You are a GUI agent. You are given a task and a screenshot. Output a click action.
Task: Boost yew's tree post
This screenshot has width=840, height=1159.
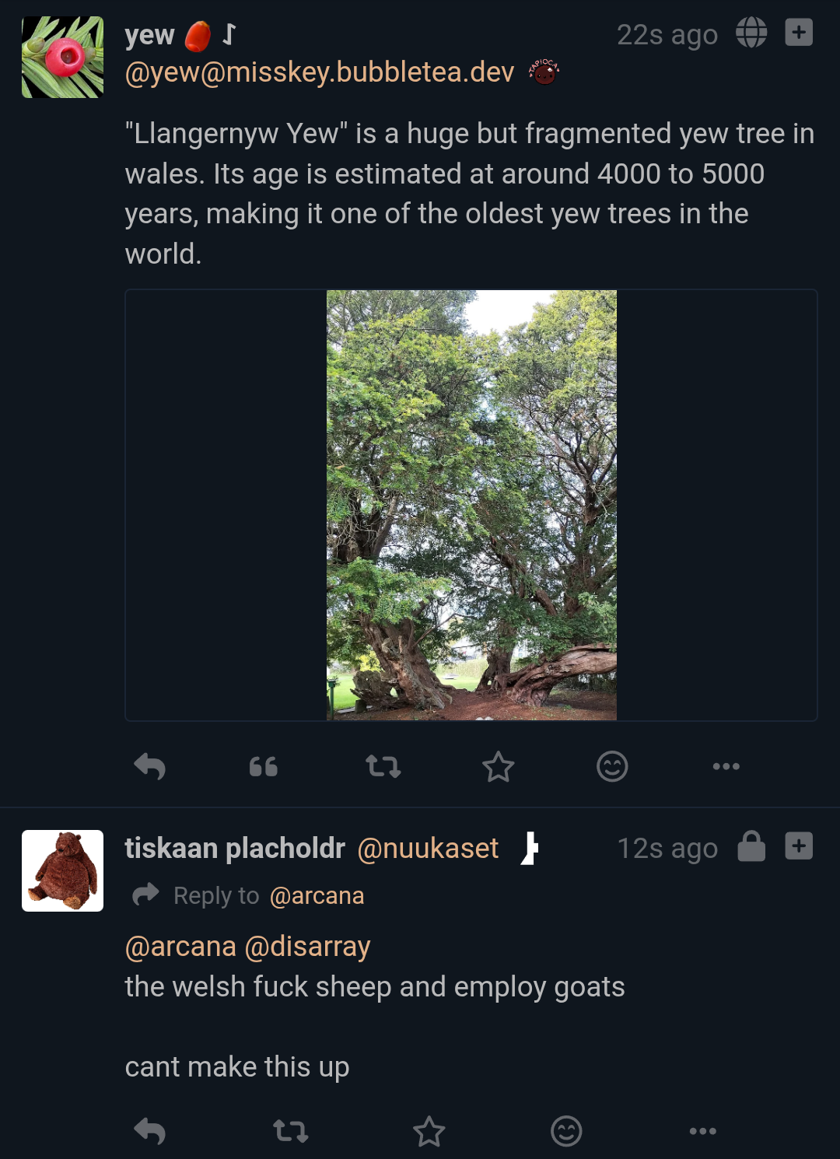pyautogui.click(x=383, y=767)
